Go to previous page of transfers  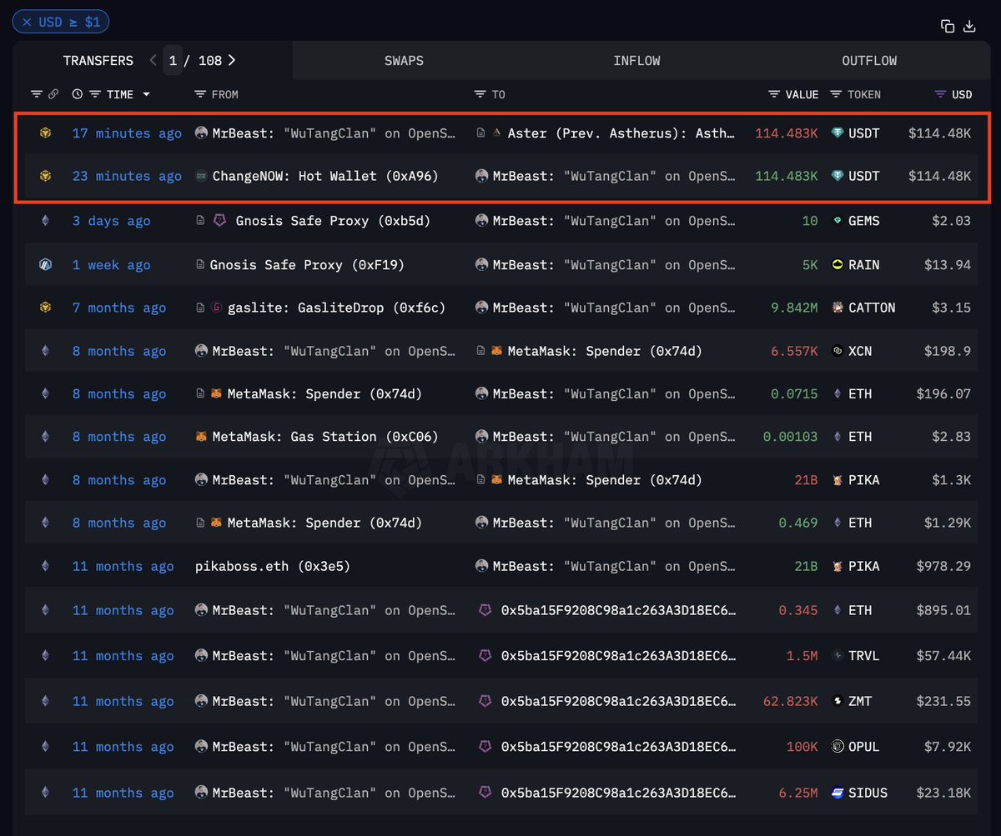pos(153,60)
